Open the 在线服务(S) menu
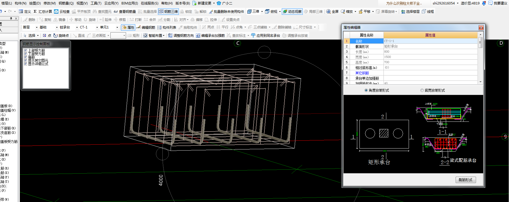 [150, 3]
